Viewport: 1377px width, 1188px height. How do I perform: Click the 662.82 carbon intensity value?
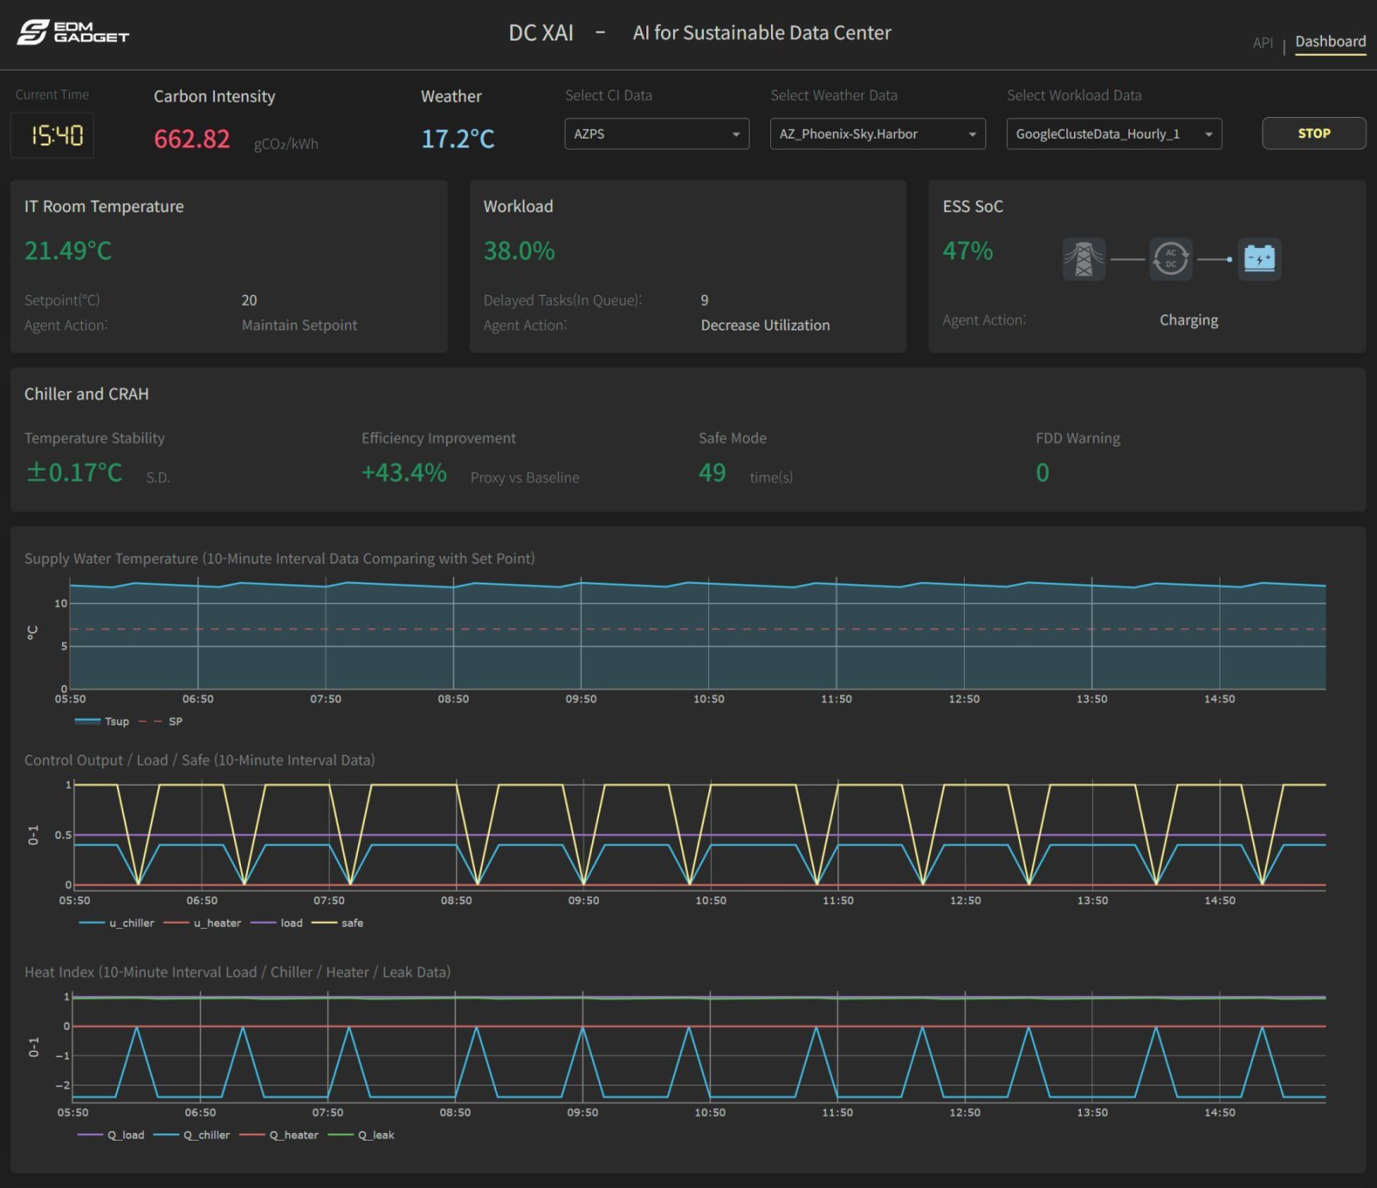point(192,139)
